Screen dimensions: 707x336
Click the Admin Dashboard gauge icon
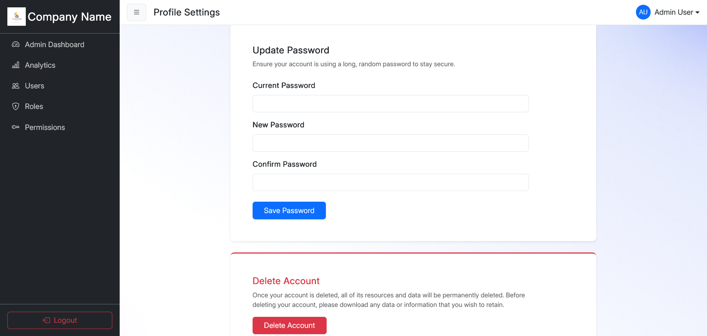15,45
